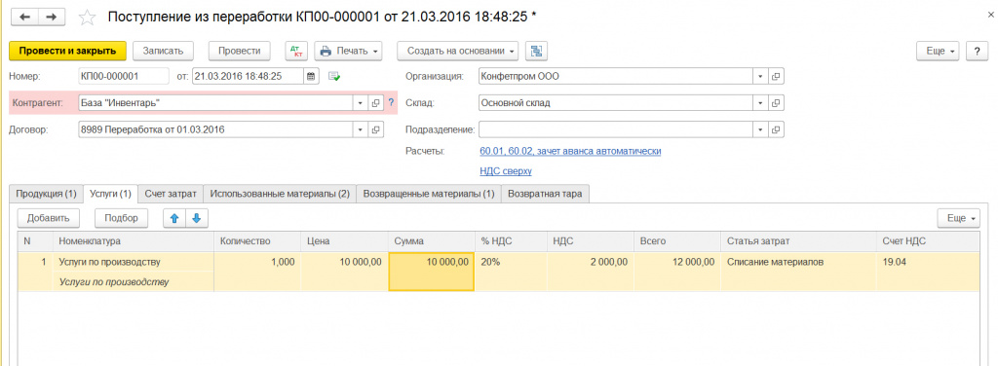This screenshot has width=998, height=366.
Task: Click the document structure icon beside Создать на основании
Action: [537, 51]
